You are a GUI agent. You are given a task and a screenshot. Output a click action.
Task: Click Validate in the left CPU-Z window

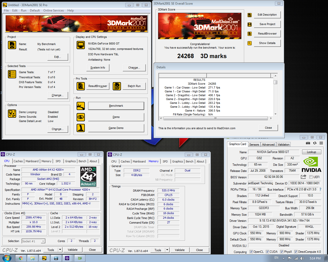(x=73, y=250)
